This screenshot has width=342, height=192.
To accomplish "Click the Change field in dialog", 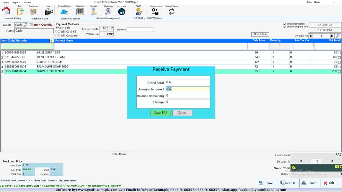I will click(x=188, y=102).
